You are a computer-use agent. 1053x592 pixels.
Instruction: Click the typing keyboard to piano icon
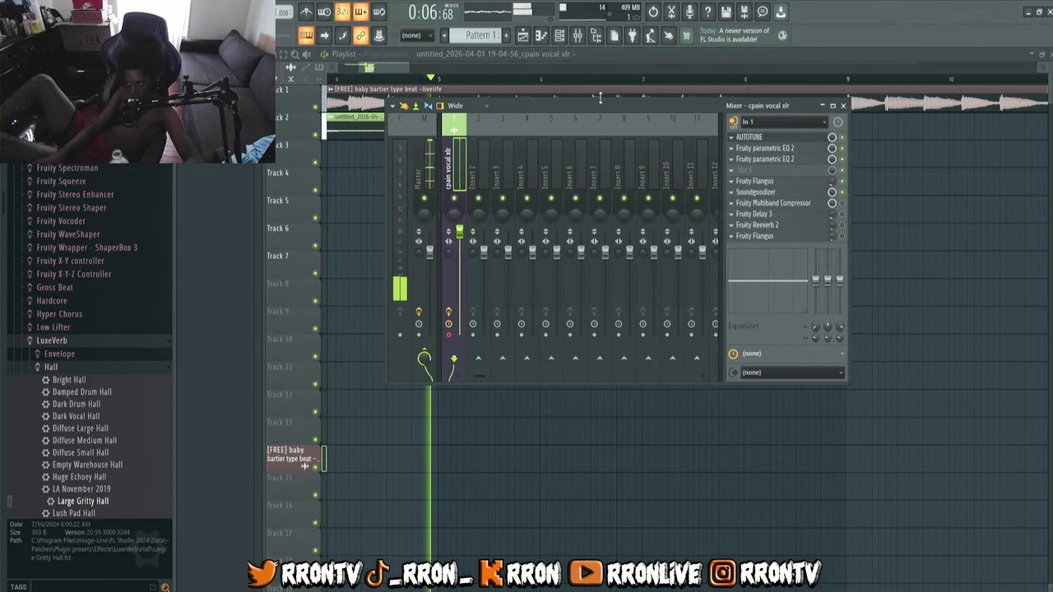tap(306, 35)
